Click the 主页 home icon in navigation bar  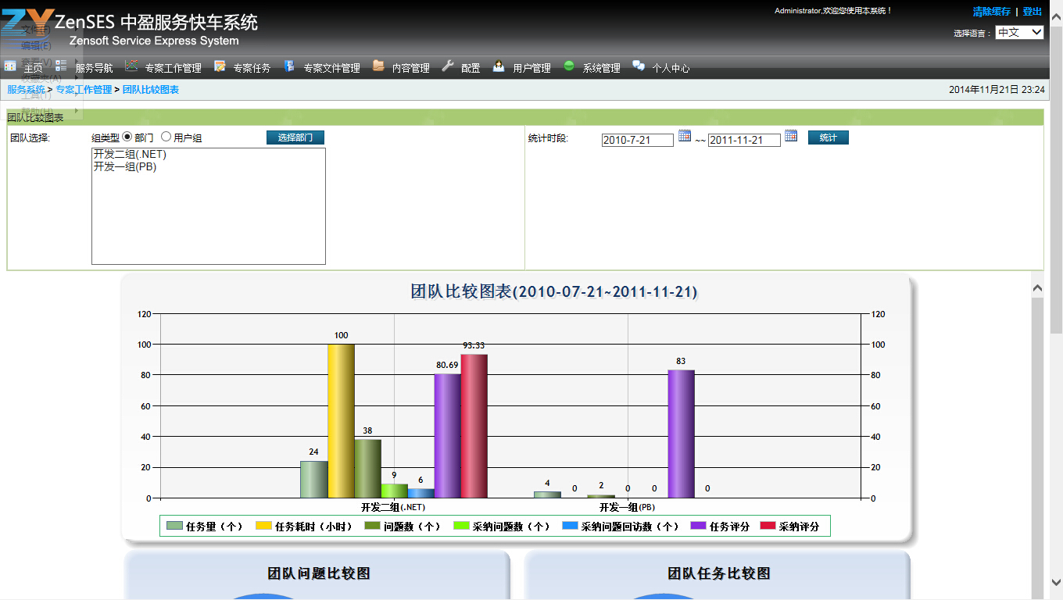tap(10, 66)
